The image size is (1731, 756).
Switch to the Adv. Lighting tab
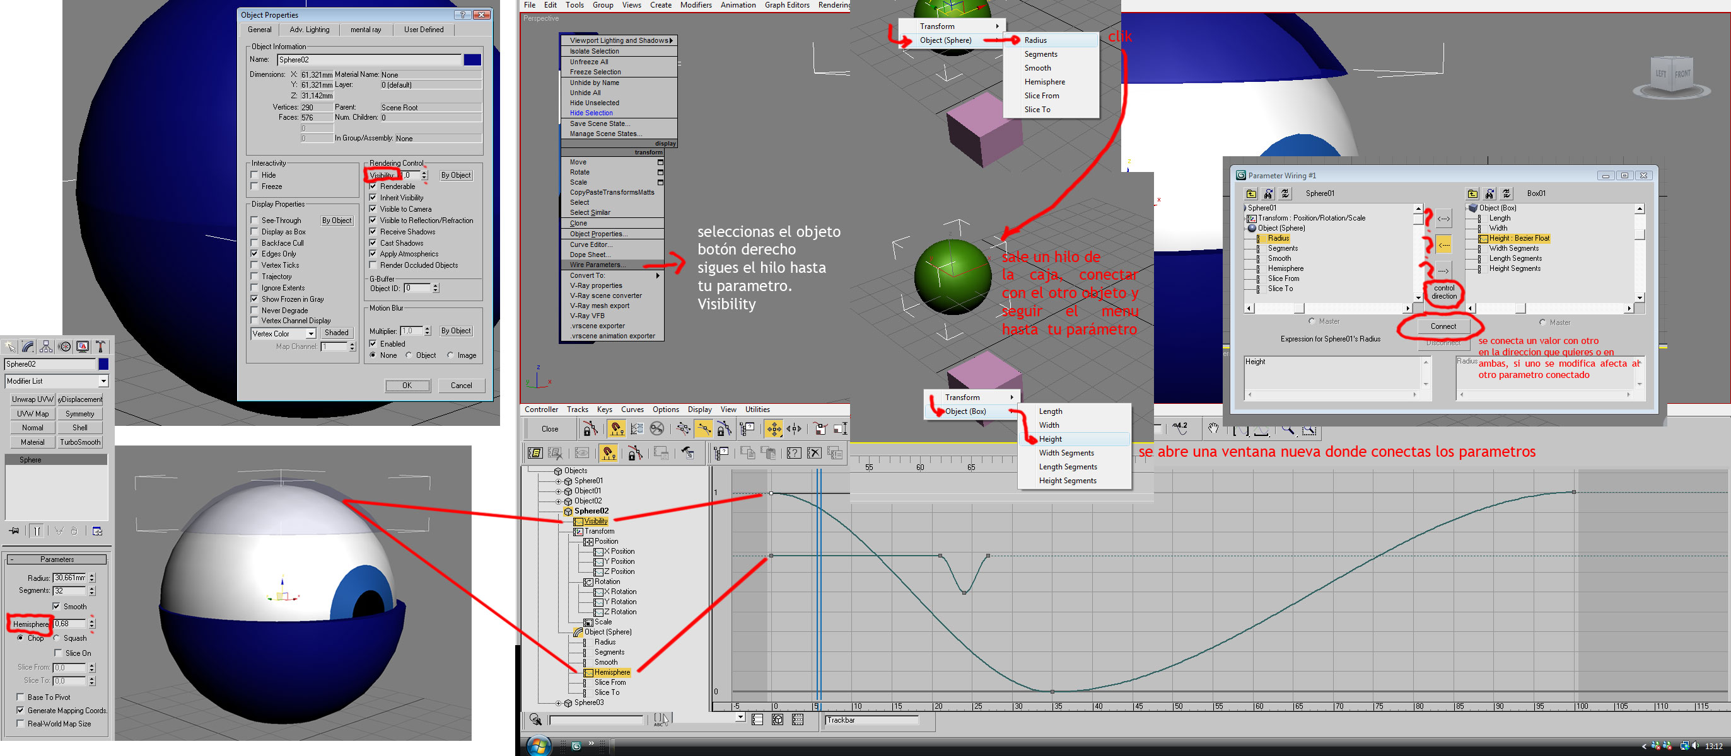(309, 30)
